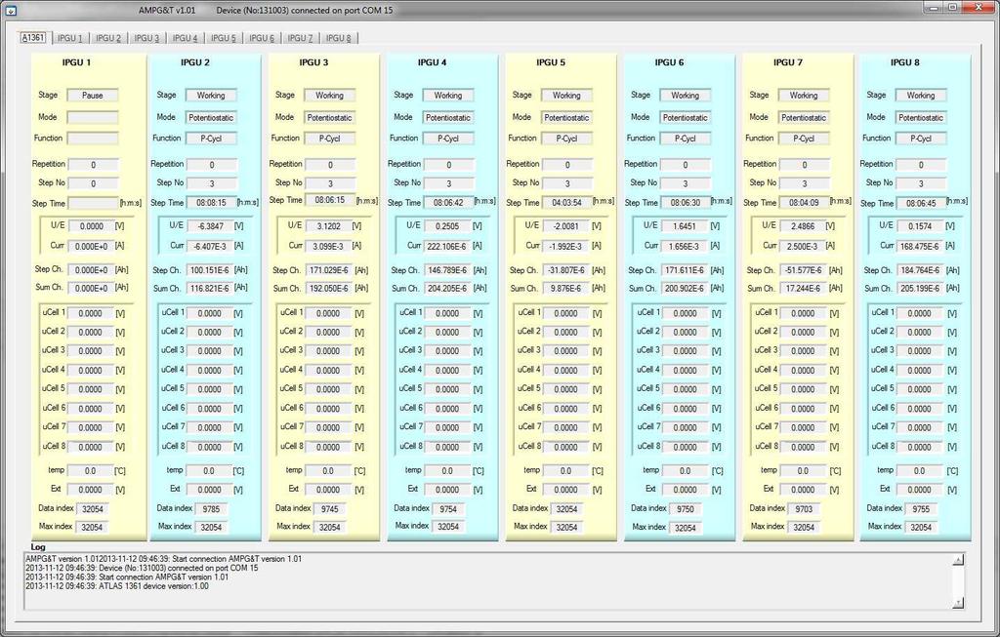
Task: Click IPGU 3 Sum Ch. 192.050E-6
Action: click(x=328, y=289)
